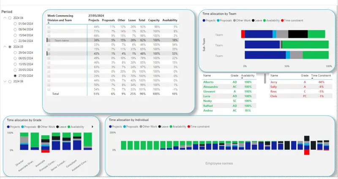Collapse the 2024 05 period group chevron
Viewport: 338px width, 179px height.
click(x=5, y=47)
